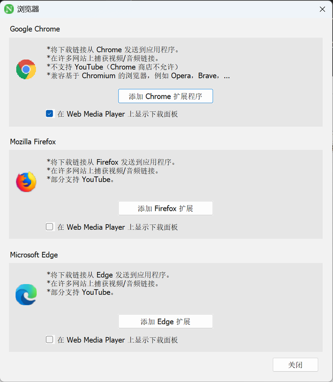333x382 pixels.
Task: Click the 添加 Firefox 扩展 button
Action: tap(166, 208)
